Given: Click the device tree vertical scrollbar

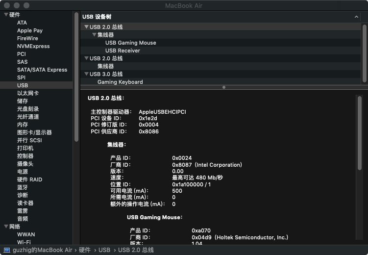Looking at the screenshot, I should [x=364, y=53].
